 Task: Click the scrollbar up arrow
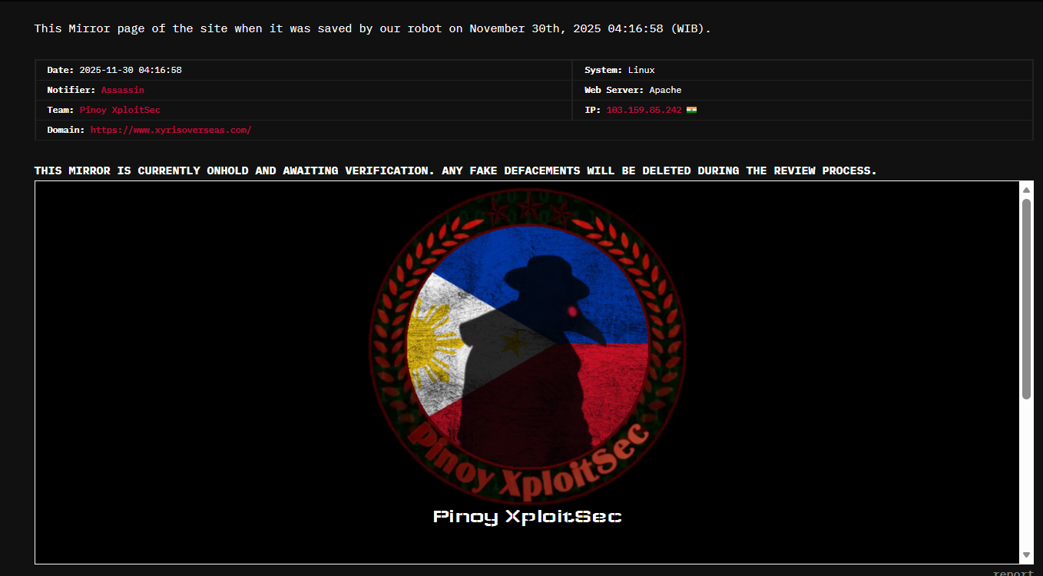pyautogui.click(x=1027, y=188)
